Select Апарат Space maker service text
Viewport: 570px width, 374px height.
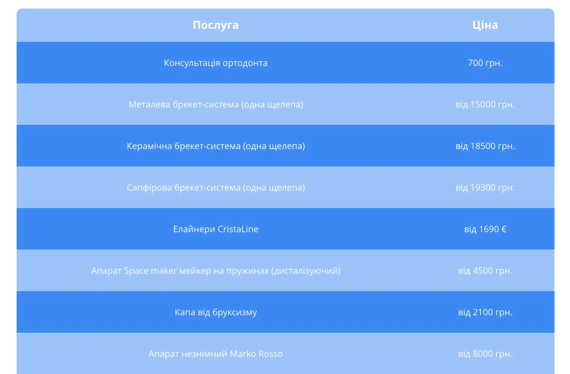click(x=215, y=271)
